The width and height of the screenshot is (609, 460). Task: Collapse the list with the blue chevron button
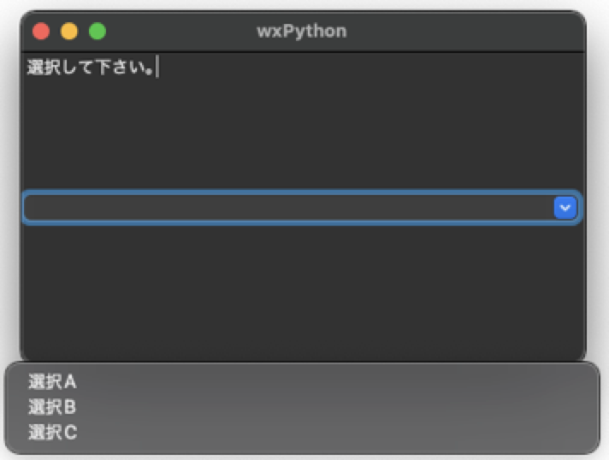pos(565,208)
